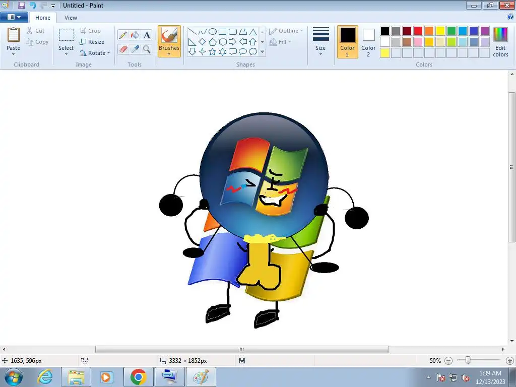
Task: Choose the Hexagon shape
Action: (223, 42)
